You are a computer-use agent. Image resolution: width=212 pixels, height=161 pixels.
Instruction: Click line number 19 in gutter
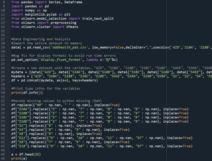pos(3,47)
